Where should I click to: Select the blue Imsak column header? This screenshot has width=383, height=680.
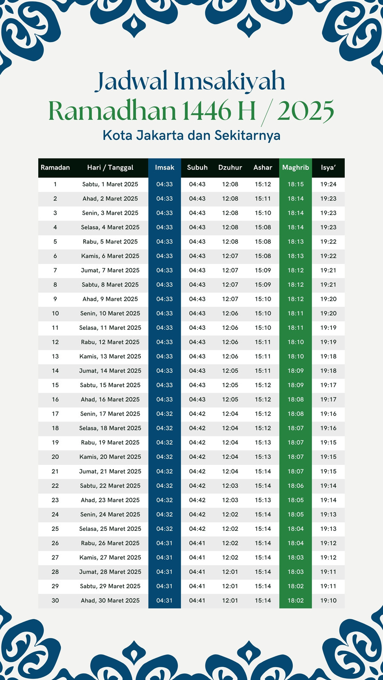pos(165,167)
